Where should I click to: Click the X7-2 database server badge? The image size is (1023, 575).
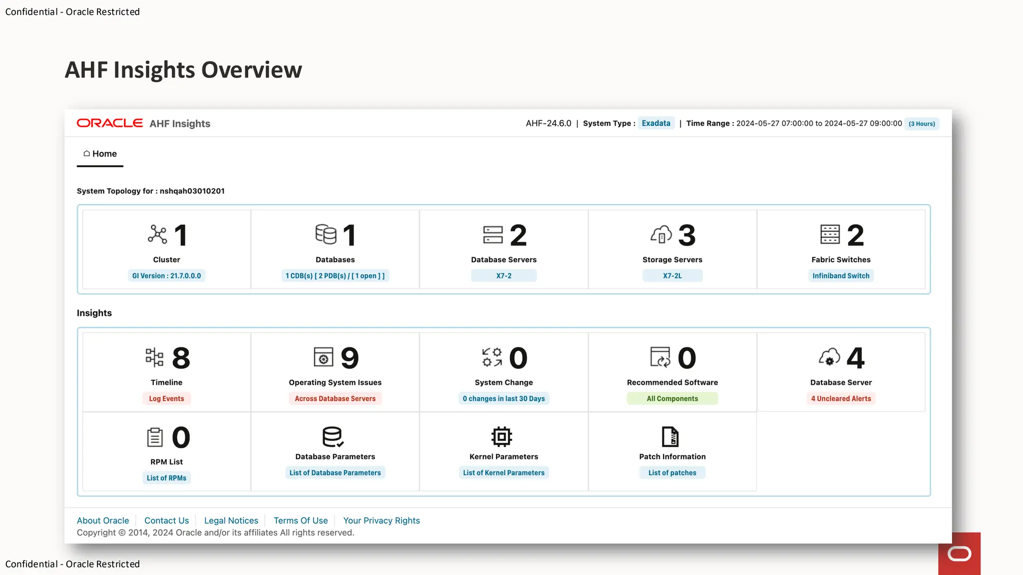(x=504, y=276)
